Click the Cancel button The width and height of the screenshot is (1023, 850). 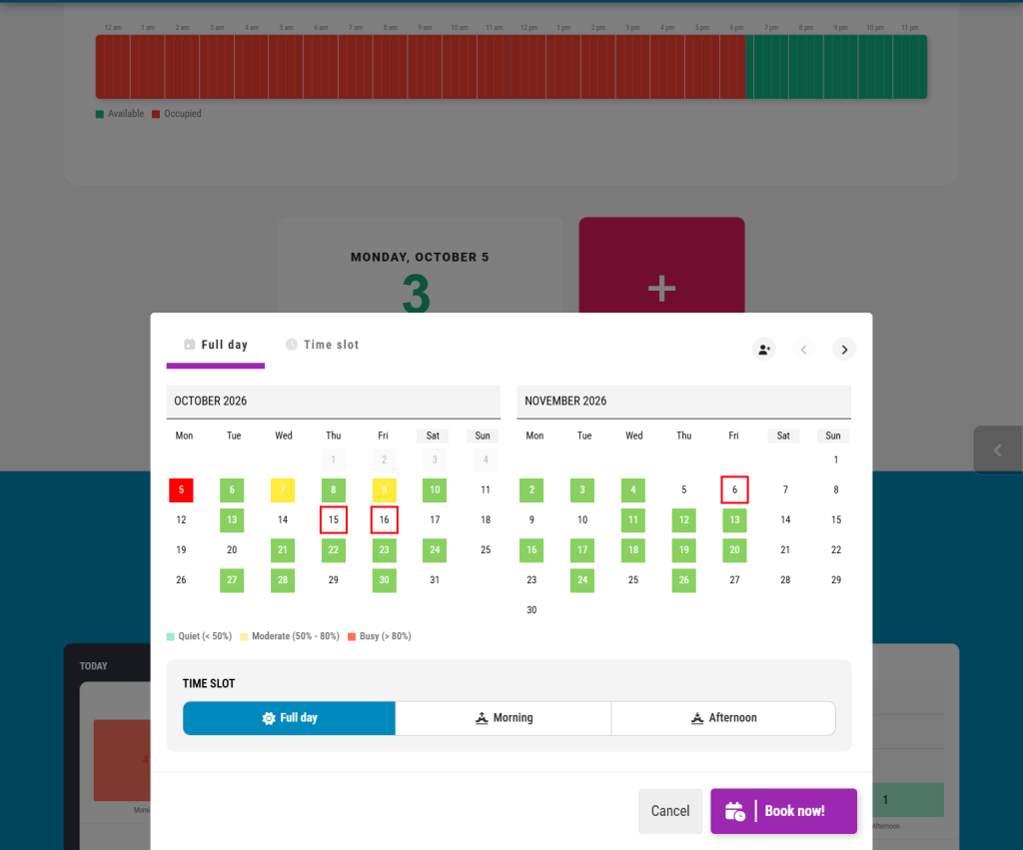point(670,811)
